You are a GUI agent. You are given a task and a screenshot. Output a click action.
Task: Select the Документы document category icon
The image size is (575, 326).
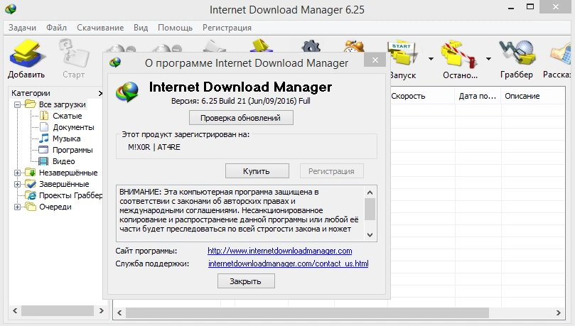point(44,127)
